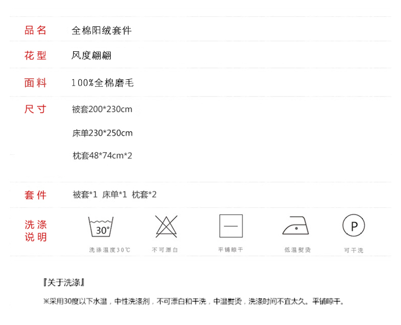The height and width of the screenshot is (325, 401).
Task: Click the 床单230*250cm size line
Action: [x=102, y=133]
